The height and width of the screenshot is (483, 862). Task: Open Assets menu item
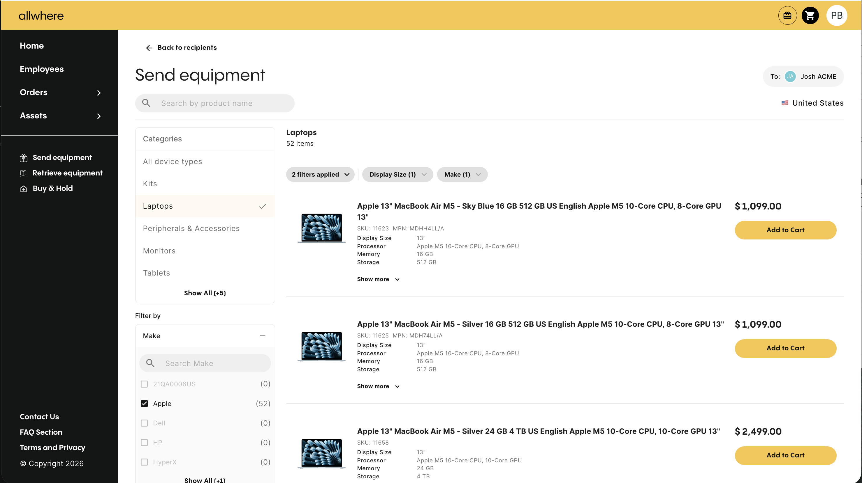tap(33, 116)
